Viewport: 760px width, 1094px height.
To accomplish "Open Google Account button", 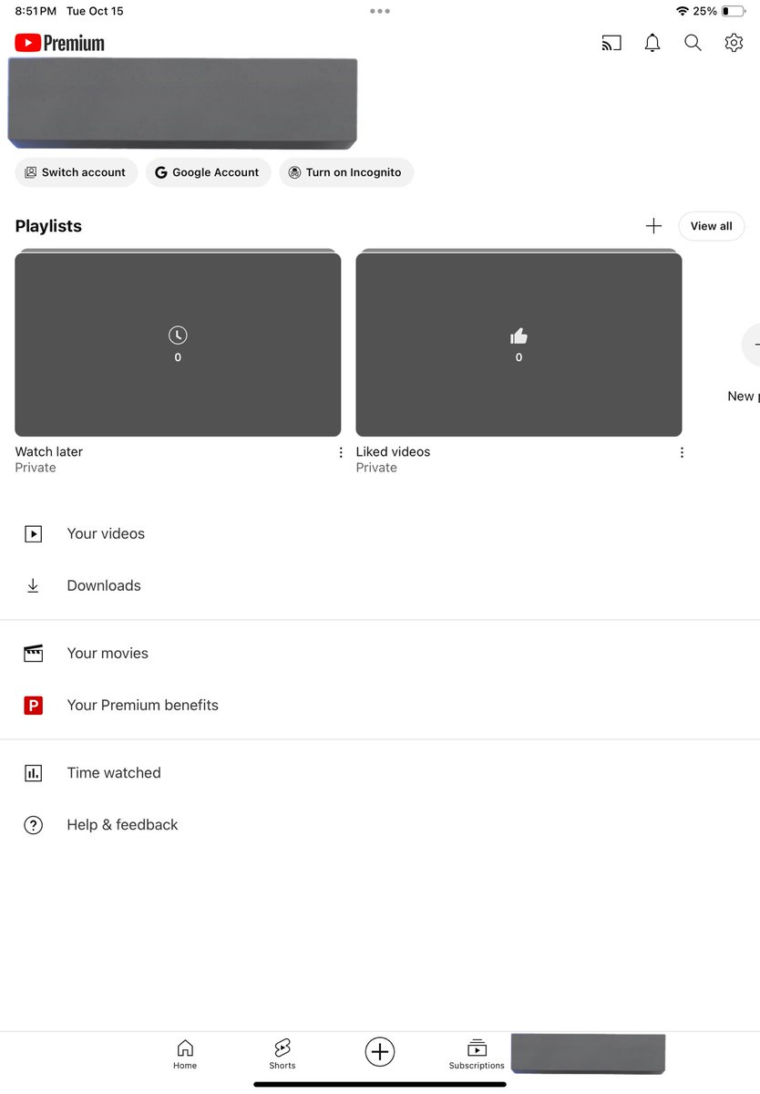I will (x=209, y=172).
